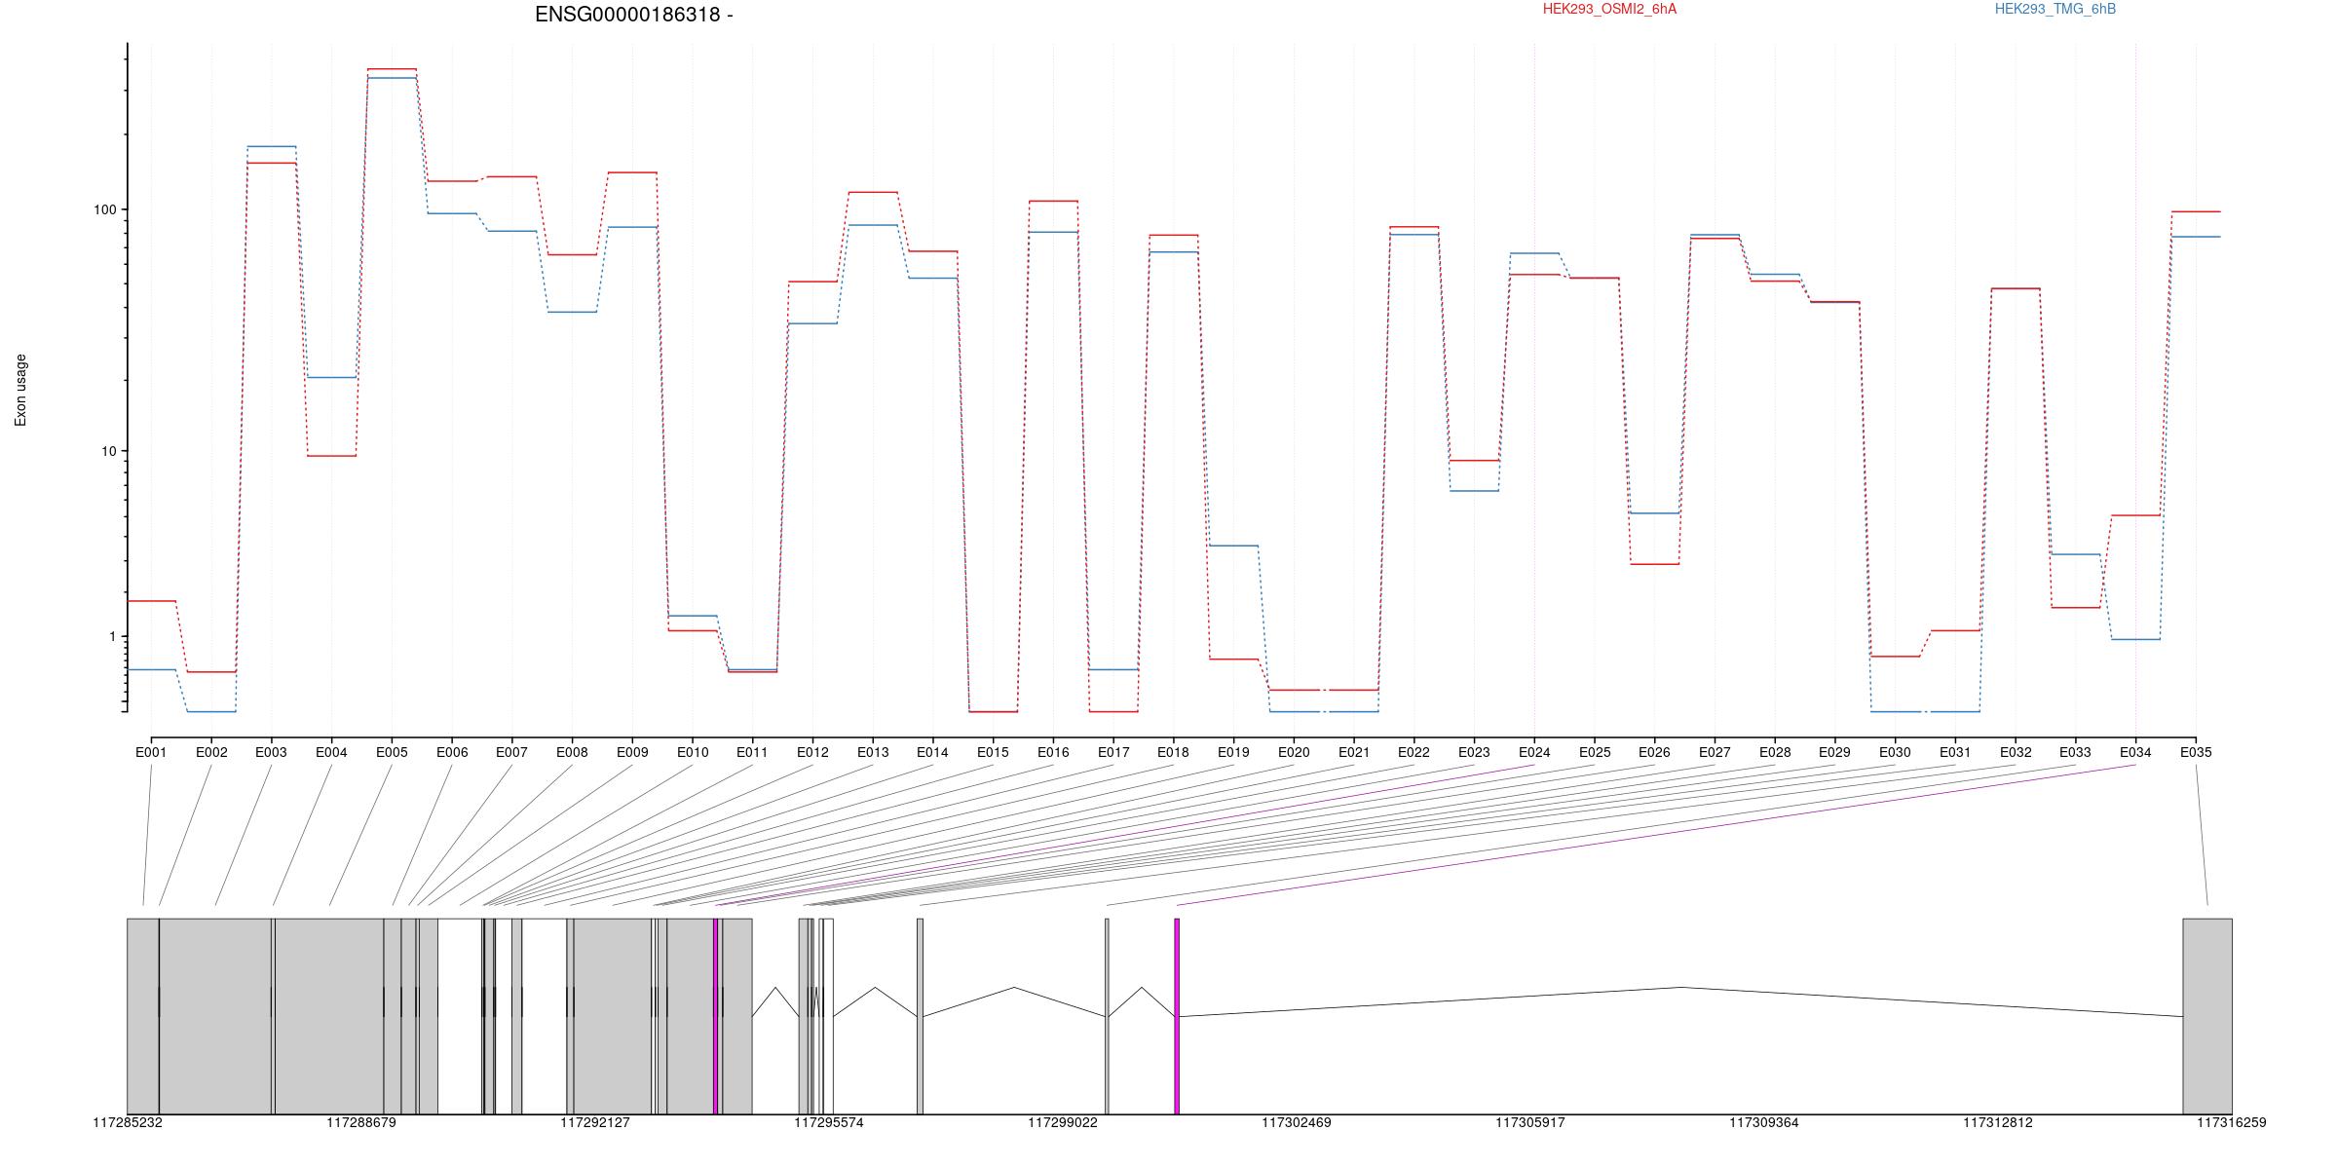The image size is (2338, 1169).
Task: Click exon label E013
Action: coord(873,752)
